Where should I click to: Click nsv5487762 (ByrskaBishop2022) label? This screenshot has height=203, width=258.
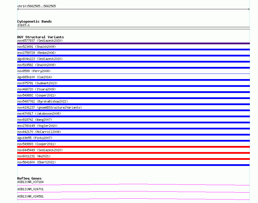point(43,101)
